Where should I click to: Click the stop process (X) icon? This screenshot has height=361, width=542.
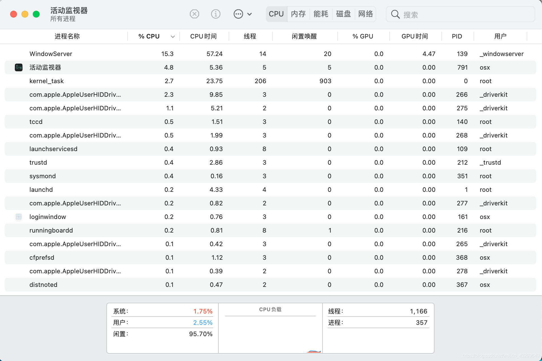pos(194,14)
